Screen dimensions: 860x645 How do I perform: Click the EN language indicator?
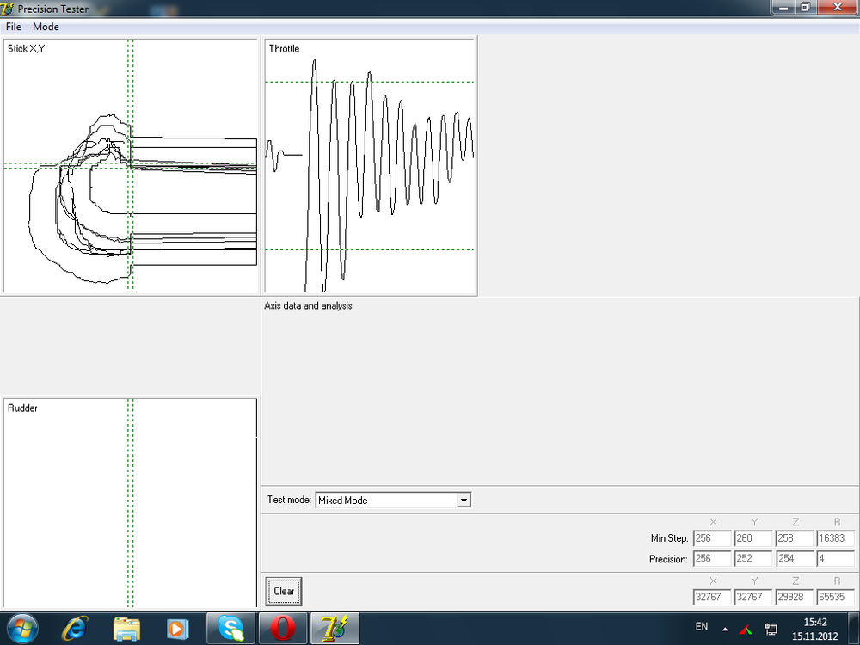click(702, 626)
